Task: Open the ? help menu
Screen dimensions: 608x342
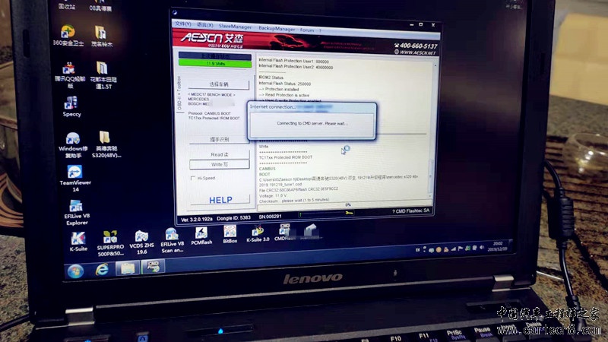Action: coord(320,30)
